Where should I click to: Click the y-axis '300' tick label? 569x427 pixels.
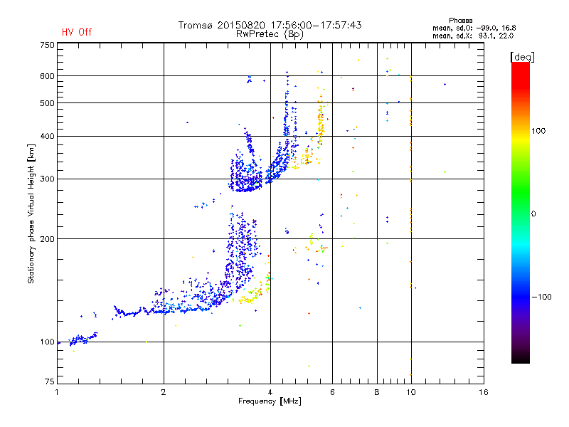click(x=47, y=179)
